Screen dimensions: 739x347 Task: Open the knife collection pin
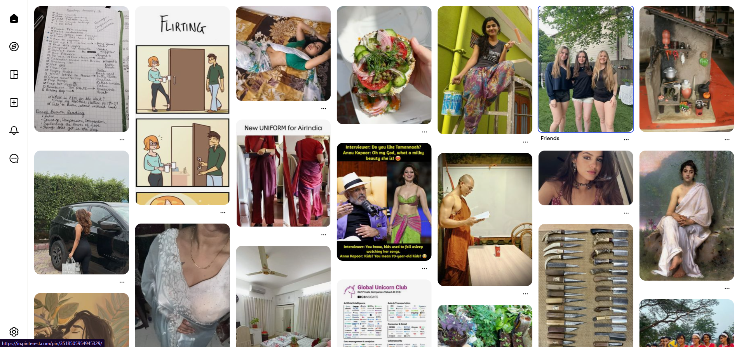pos(586,285)
